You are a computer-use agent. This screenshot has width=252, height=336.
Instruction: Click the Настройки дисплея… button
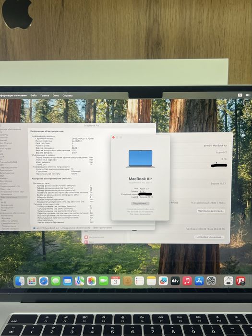(x=211, y=211)
